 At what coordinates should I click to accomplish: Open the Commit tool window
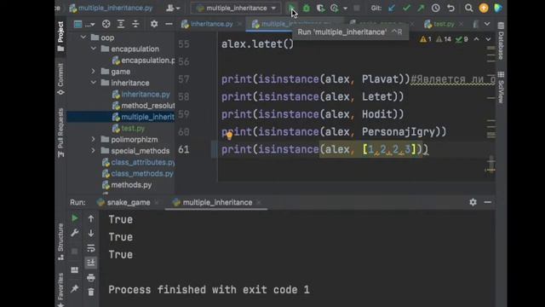60,78
